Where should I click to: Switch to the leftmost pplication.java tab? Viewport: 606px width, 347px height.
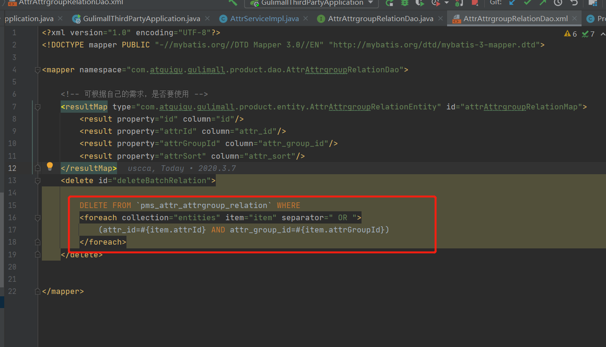pos(29,19)
